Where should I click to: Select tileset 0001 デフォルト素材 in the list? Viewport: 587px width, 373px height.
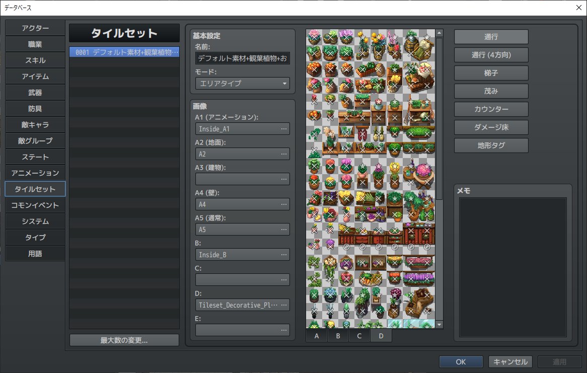tap(124, 52)
